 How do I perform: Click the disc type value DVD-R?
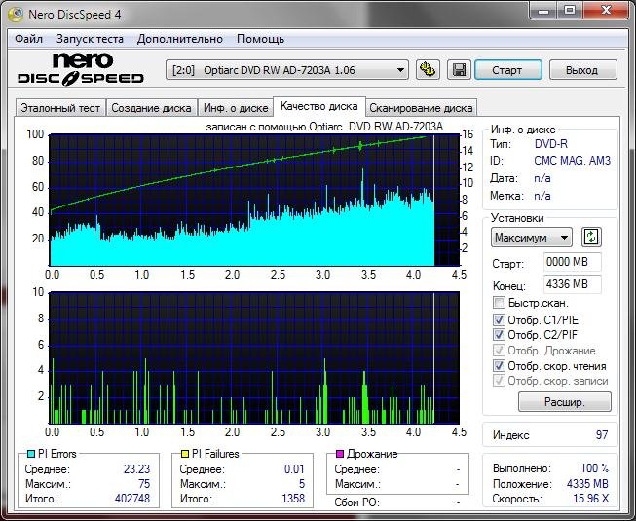tap(551, 144)
